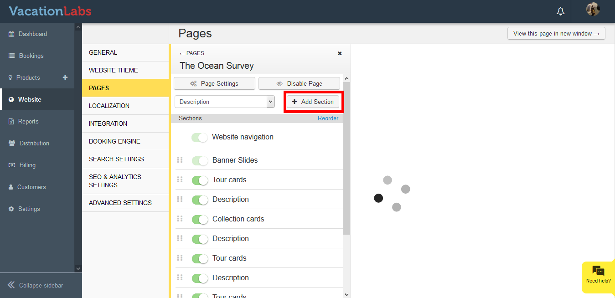This screenshot has width=615, height=298.
Task: Click the plus icon next to Products
Action: pyautogui.click(x=65, y=77)
